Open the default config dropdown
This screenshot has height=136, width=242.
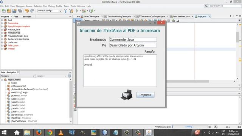tap(50, 11)
